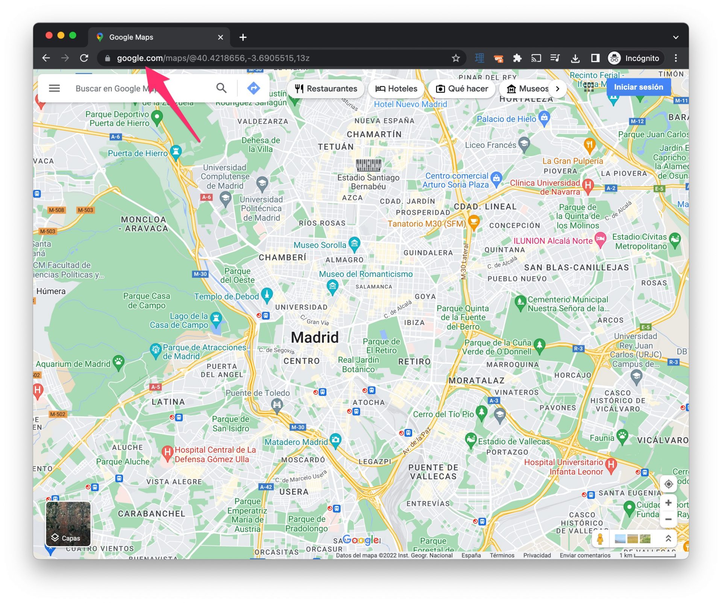Click the Iniciar sesión button
722x603 pixels.
click(638, 87)
